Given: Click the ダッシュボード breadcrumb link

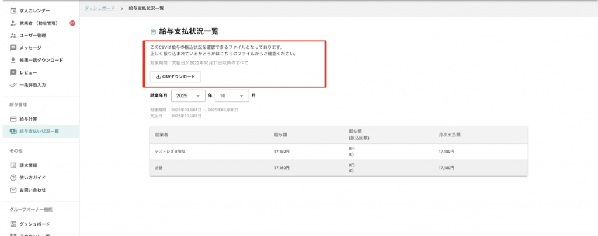Looking at the screenshot, I should pos(99,9).
